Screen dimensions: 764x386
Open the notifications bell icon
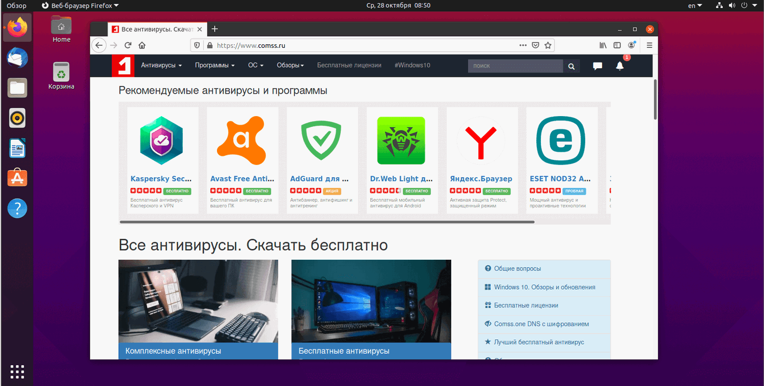620,66
